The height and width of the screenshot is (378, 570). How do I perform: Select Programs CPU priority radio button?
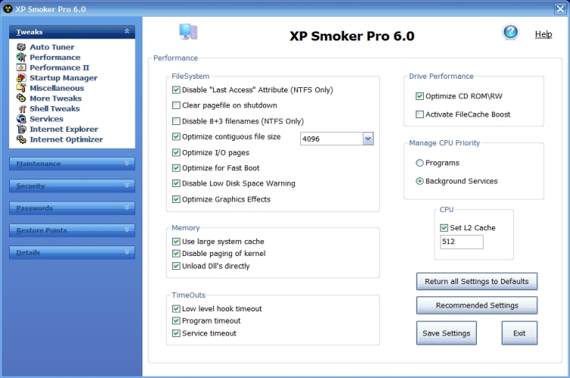coord(419,163)
